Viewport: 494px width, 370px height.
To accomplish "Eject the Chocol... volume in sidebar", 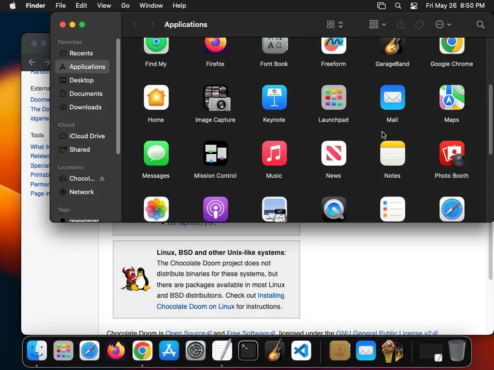I will (x=102, y=178).
